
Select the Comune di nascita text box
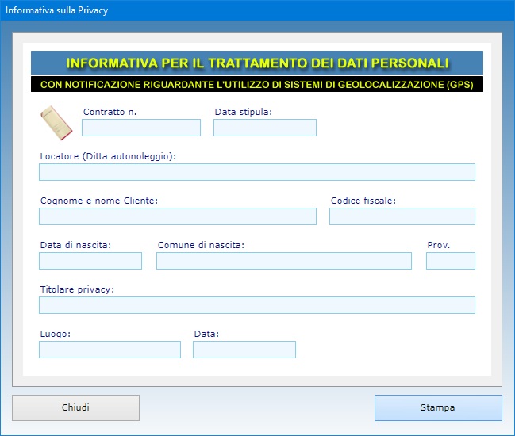(x=283, y=261)
